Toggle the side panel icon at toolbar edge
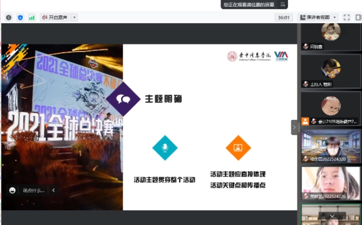Viewport: 362px width, 225px height. (x=358, y=18)
